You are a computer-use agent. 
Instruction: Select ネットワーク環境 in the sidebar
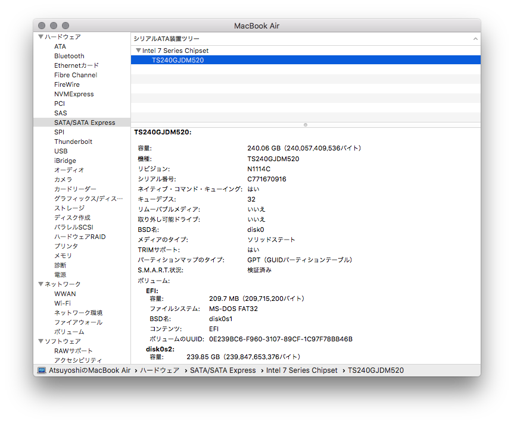point(79,313)
